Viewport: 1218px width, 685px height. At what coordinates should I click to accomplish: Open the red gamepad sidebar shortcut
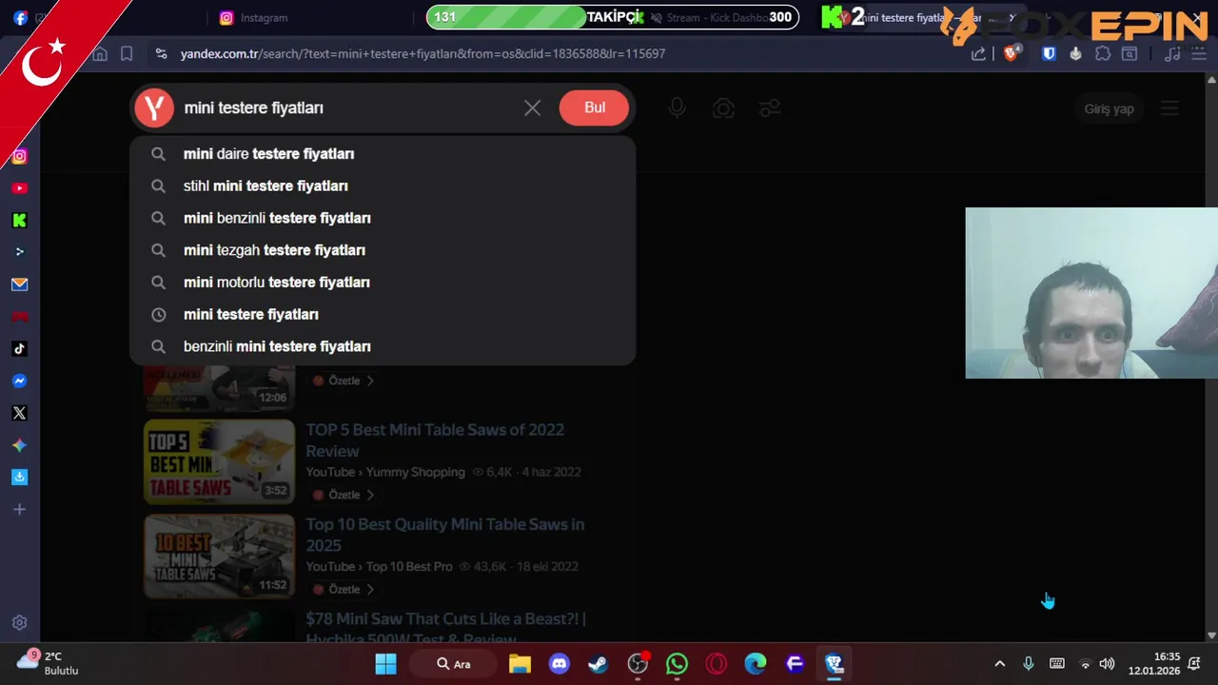pos(19,317)
